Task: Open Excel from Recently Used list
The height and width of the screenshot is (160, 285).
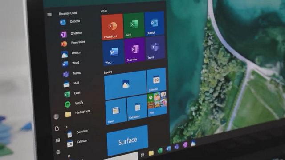Action: (73, 94)
